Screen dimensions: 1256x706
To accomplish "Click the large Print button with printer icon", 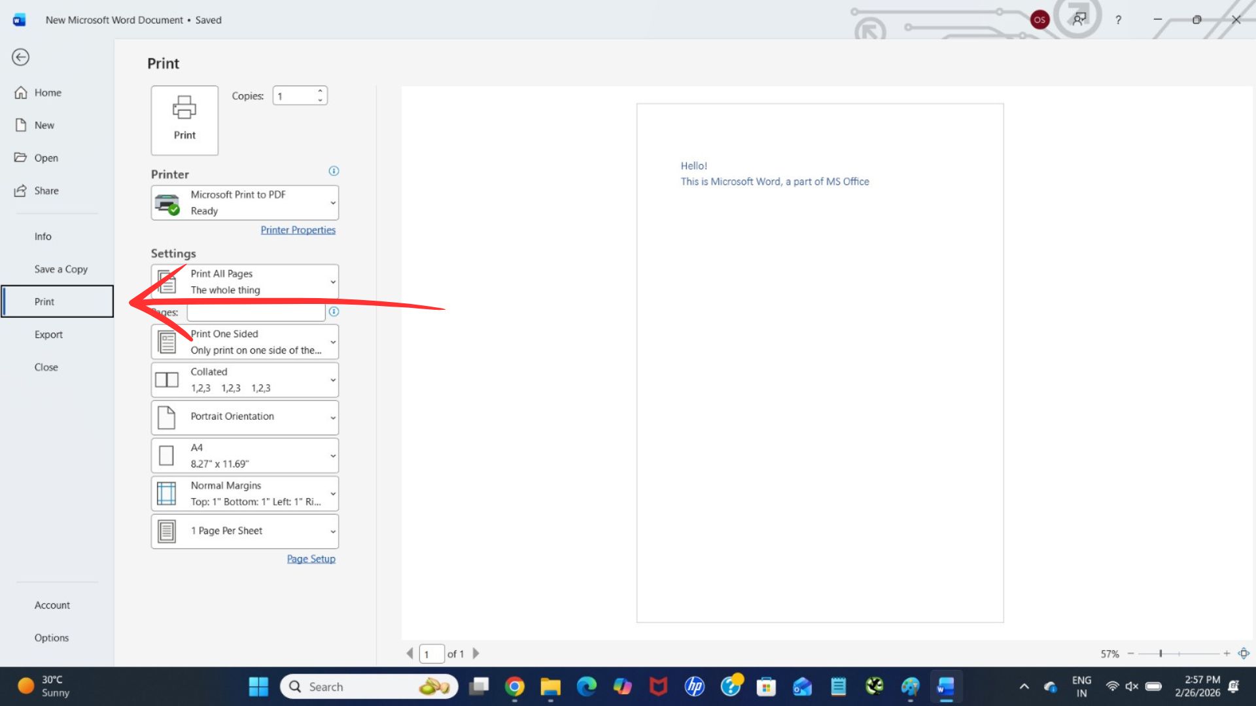I will (x=184, y=120).
